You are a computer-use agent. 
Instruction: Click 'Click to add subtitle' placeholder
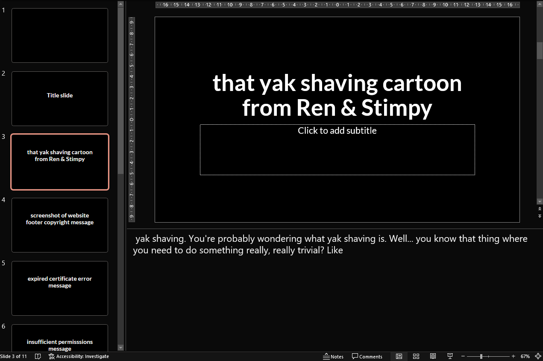337,149
